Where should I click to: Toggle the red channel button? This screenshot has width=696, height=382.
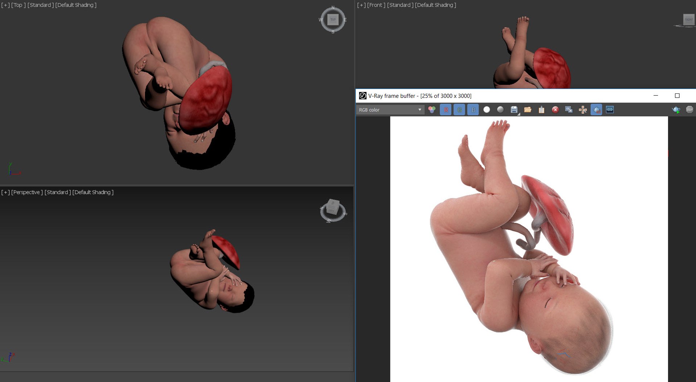pyautogui.click(x=446, y=110)
